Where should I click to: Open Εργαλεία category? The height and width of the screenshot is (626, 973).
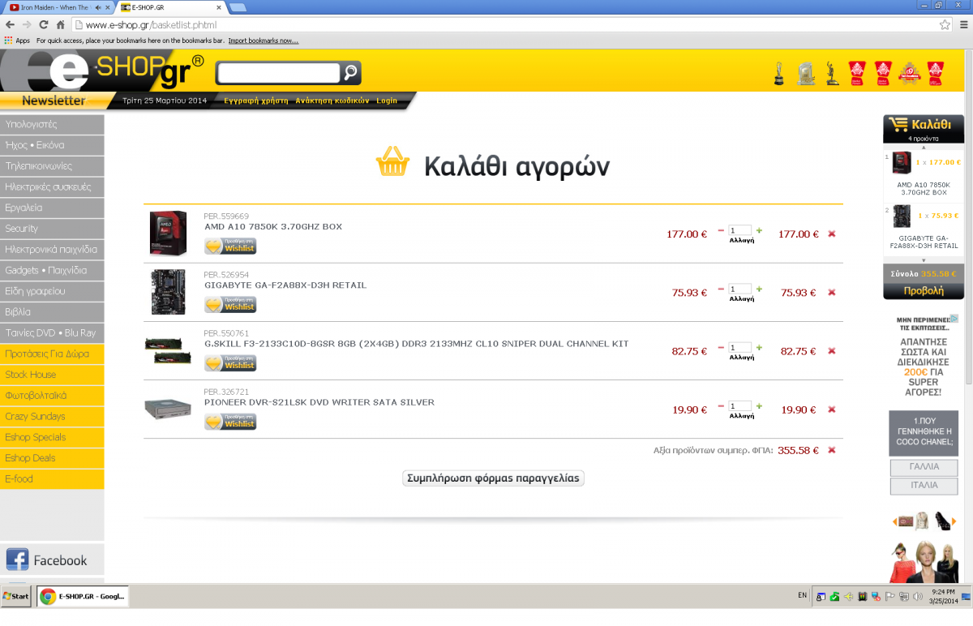coord(52,208)
